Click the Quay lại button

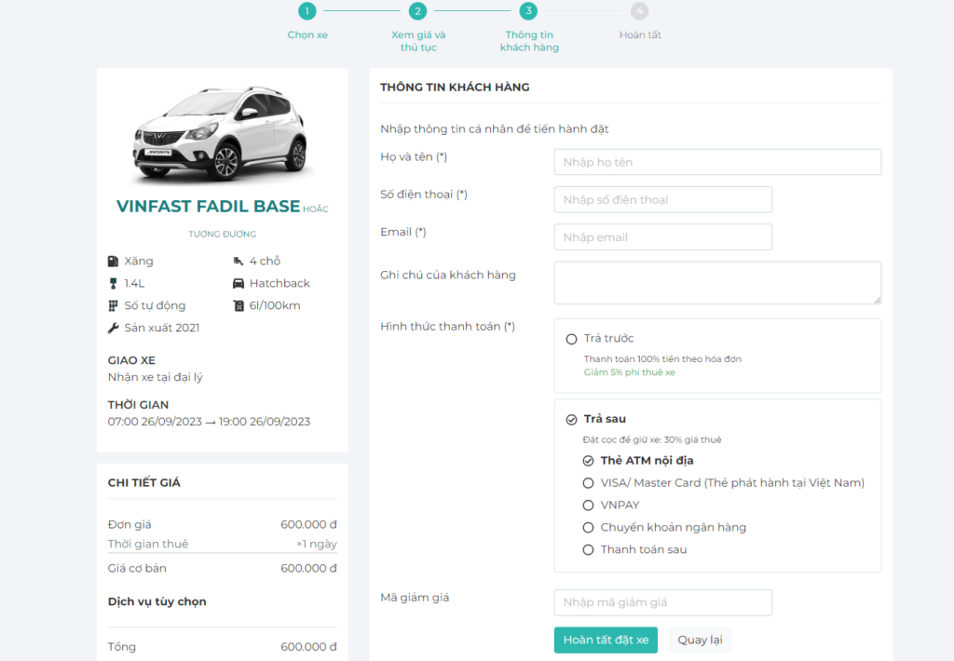(x=700, y=641)
